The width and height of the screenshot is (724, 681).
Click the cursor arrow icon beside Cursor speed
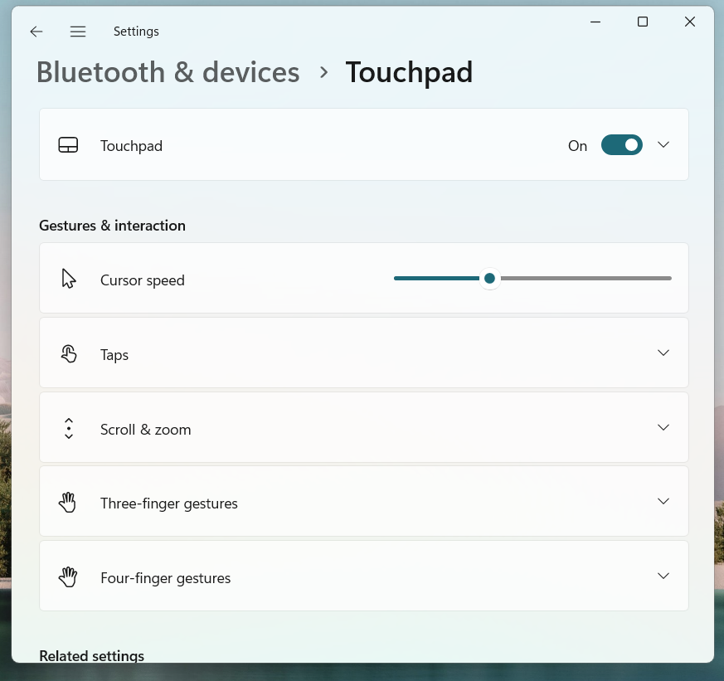click(68, 278)
